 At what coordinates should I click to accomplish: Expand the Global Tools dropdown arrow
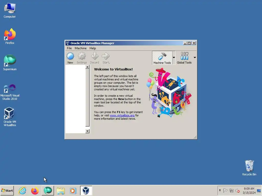tap(195, 57)
